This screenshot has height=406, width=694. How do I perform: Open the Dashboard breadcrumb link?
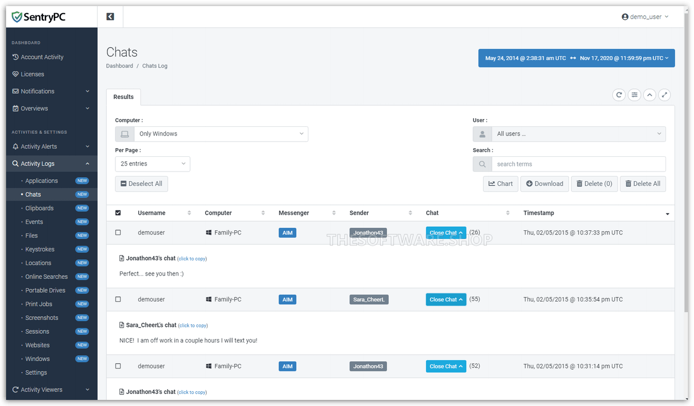coord(119,65)
